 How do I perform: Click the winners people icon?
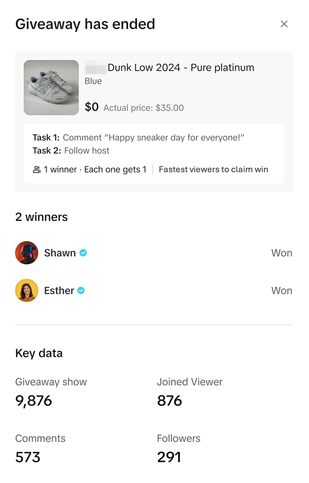(37, 169)
